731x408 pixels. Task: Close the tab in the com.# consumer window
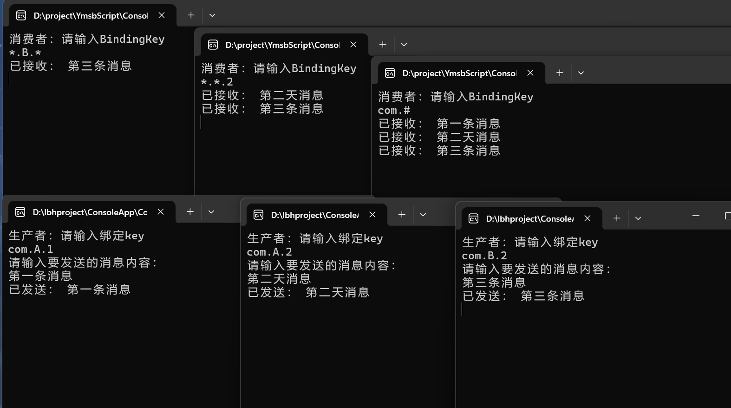click(530, 73)
